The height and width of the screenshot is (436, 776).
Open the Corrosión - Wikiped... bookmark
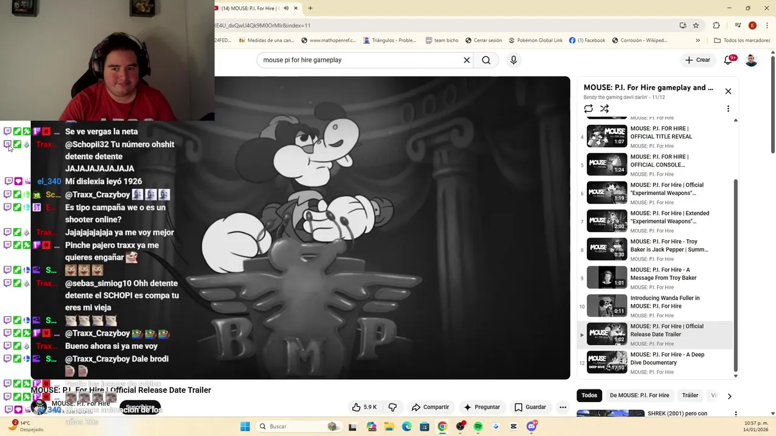pyautogui.click(x=640, y=41)
